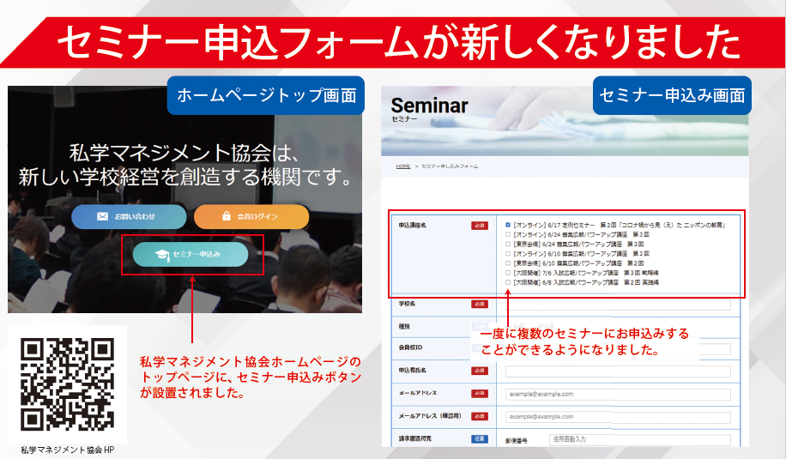Focus the 申込者氏名 input field
The height and width of the screenshot is (459, 786).
pos(618,371)
